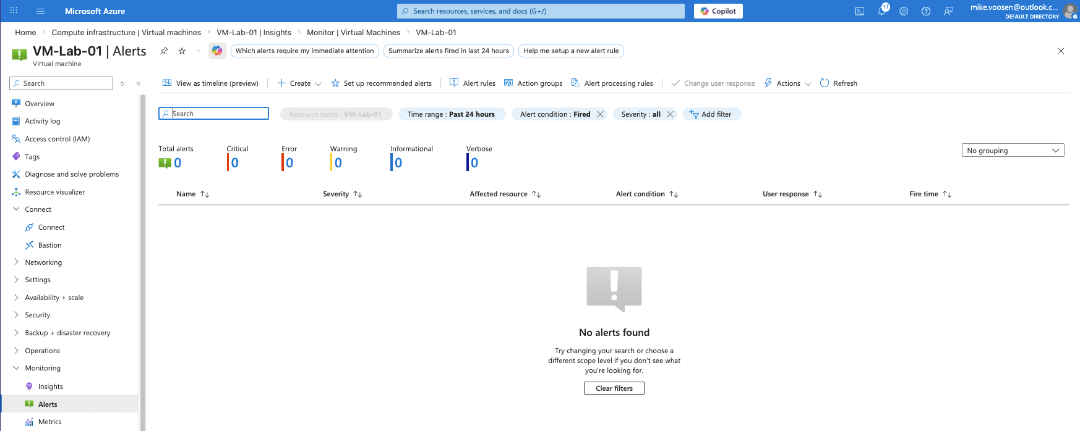This screenshot has height=431, width=1080.
Task: Open the Severity all filter pill
Action: tap(641, 114)
